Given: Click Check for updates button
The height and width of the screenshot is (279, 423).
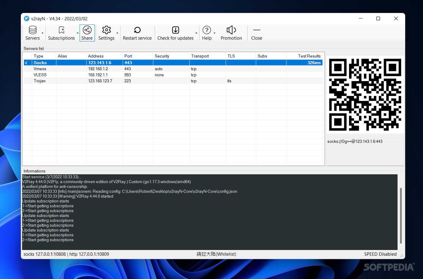Looking at the screenshot, I should (x=175, y=33).
